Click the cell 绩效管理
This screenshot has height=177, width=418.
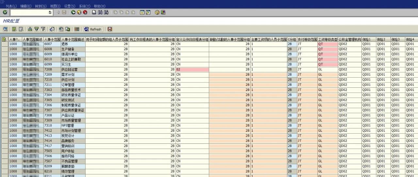click(x=73, y=171)
